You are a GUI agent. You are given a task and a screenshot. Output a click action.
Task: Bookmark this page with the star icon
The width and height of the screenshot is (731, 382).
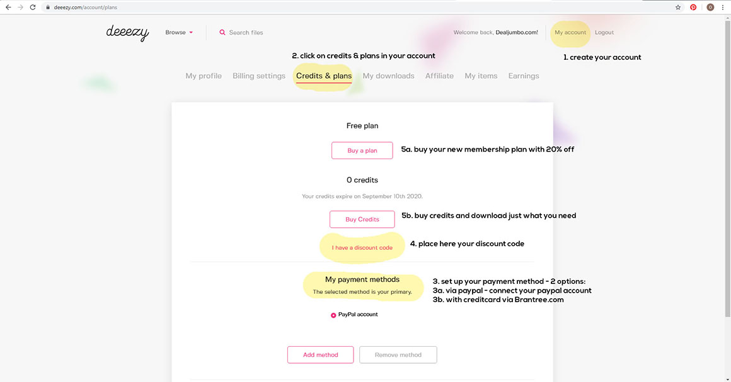point(678,8)
